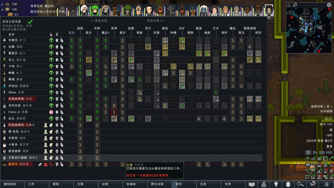Toggle 拉格纳罗斯's empty 艺术 priority box
Viewport: 334px width, 188px height.
(x=216, y=99)
